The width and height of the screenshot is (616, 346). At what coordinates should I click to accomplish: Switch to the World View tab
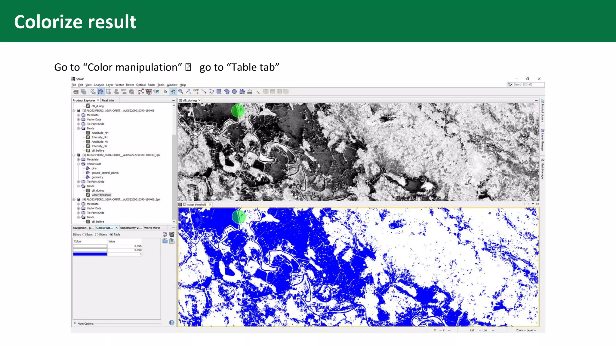click(x=152, y=228)
